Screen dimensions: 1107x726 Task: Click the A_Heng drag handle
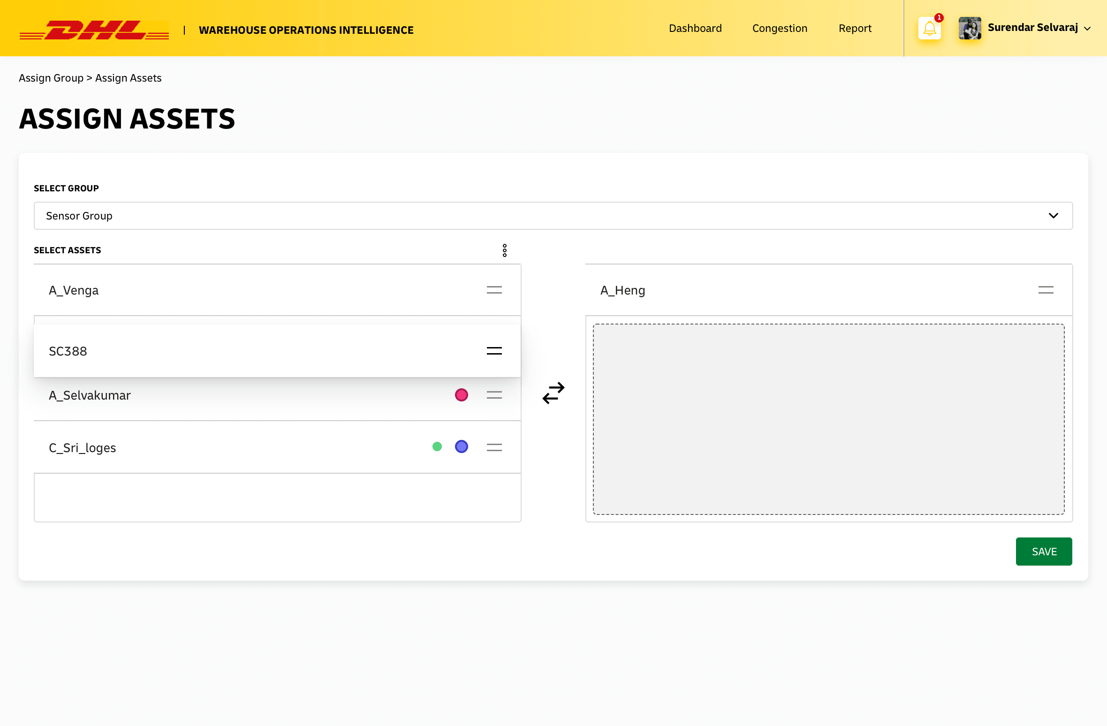[1046, 290]
